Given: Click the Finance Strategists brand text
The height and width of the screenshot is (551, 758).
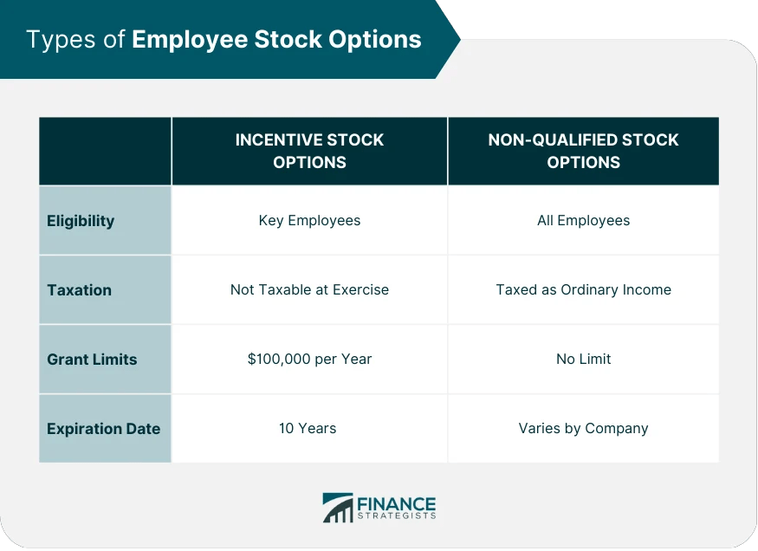Looking at the screenshot, I should point(395,503).
